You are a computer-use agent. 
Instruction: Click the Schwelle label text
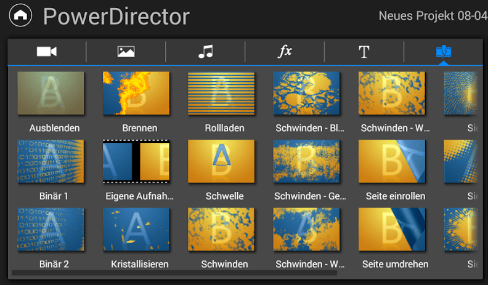click(225, 196)
